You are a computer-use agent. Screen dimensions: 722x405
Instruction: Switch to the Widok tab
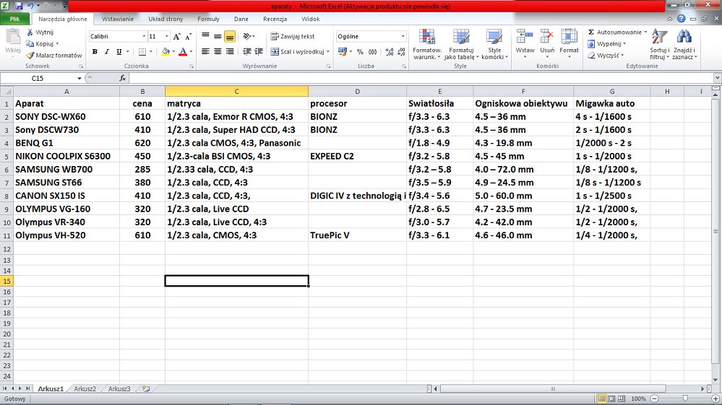pyautogui.click(x=310, y=19)
